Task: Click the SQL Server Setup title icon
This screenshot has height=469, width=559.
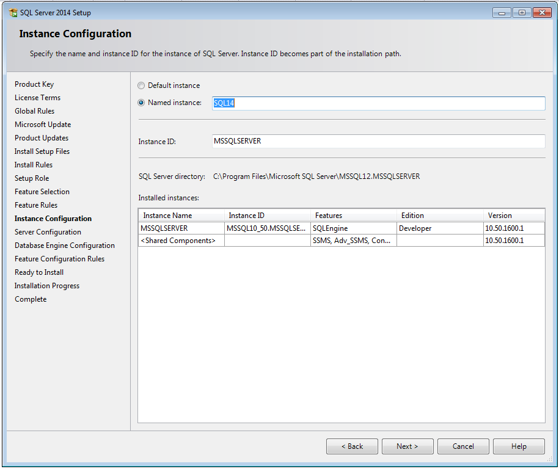Action: pyautogui.click(x=13, y=13)
